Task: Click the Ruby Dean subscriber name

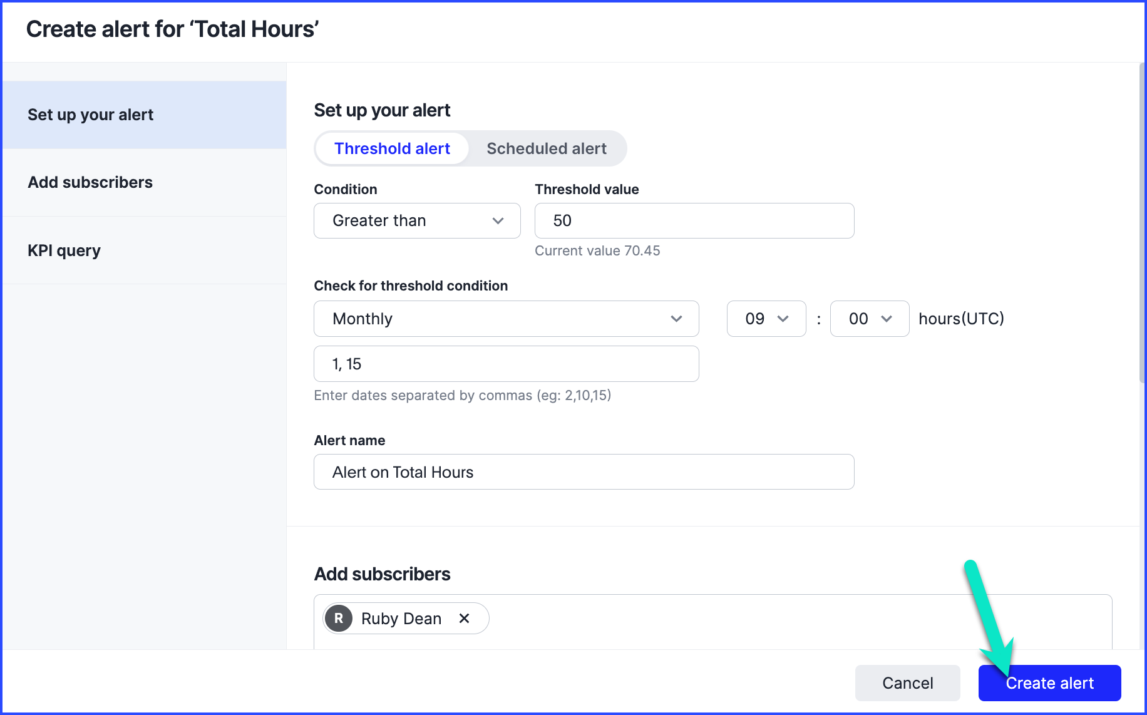Action: click(401, 619)
